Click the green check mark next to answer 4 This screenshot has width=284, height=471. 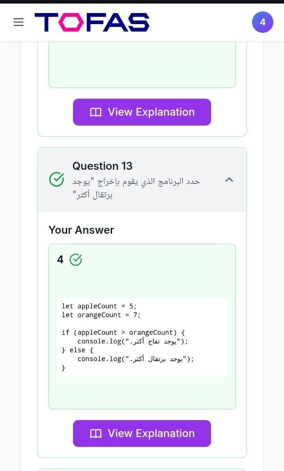coord(76,259)
